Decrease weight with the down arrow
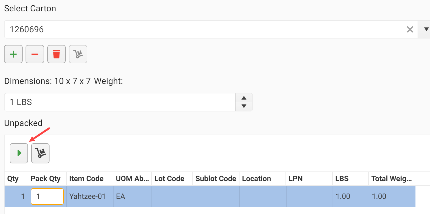Screen dimensions: 430x214 (244, 106)
